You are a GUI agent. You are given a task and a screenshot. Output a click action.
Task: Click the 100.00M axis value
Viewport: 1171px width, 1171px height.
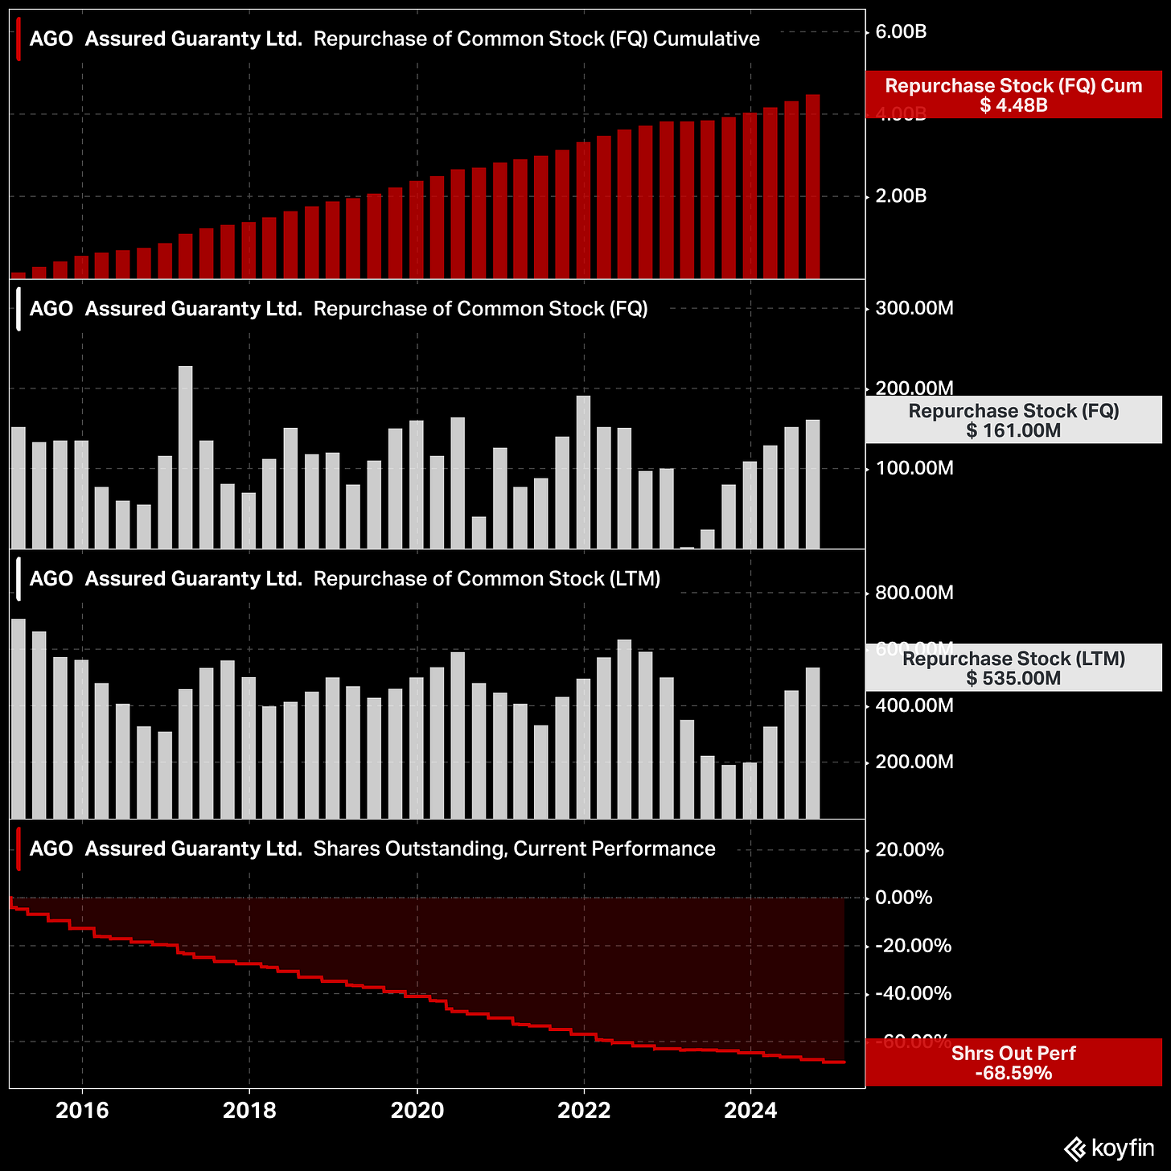(914, 468)
